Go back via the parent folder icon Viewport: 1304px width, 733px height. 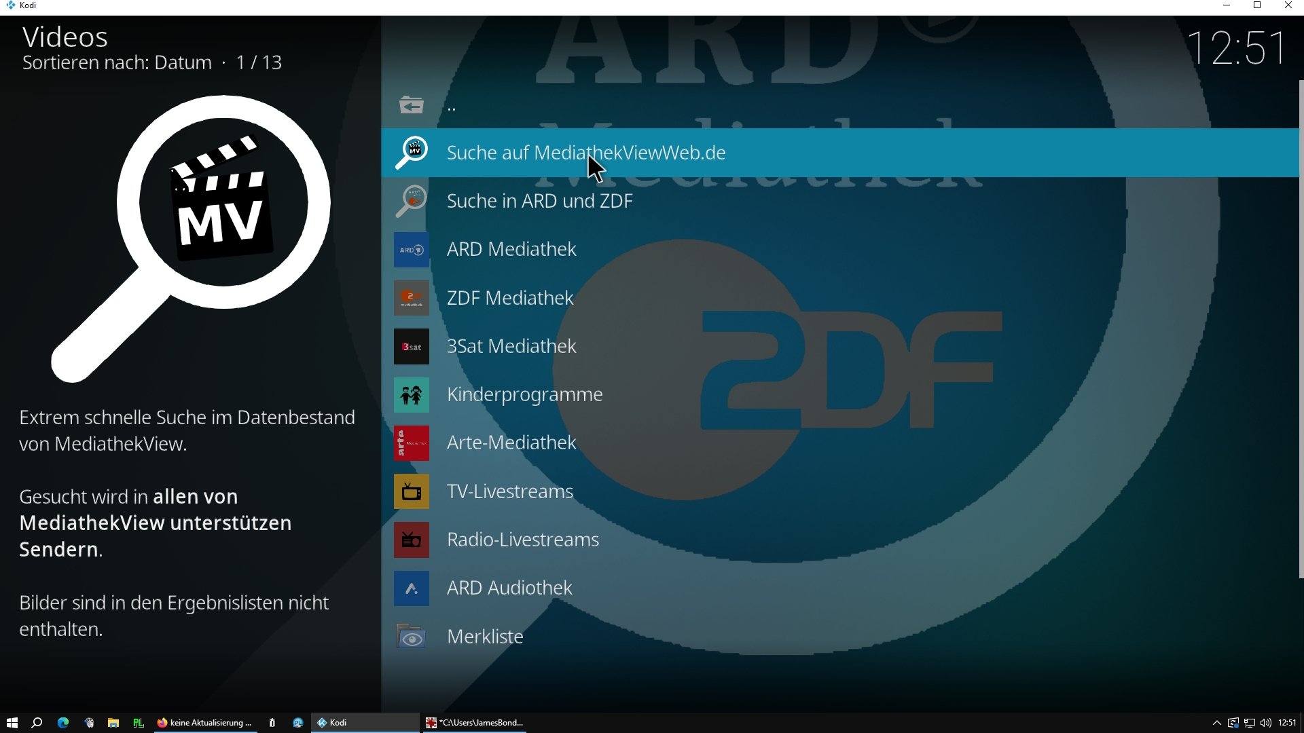pyautogui.click(x=412, y=105)
